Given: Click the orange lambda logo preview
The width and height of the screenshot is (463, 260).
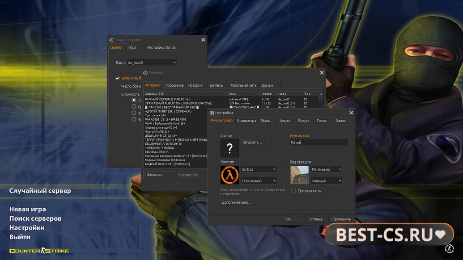Looking at the screenshot, I should pos(229,175).
